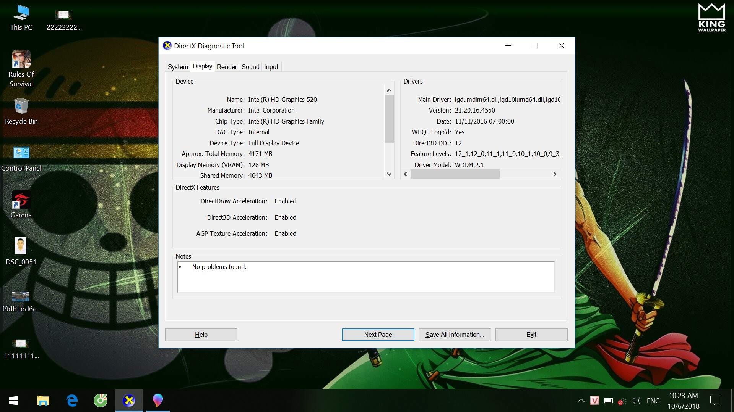The image size is (734, 412).
Task: Open the Render tab
Action: (x=227, y=67)
